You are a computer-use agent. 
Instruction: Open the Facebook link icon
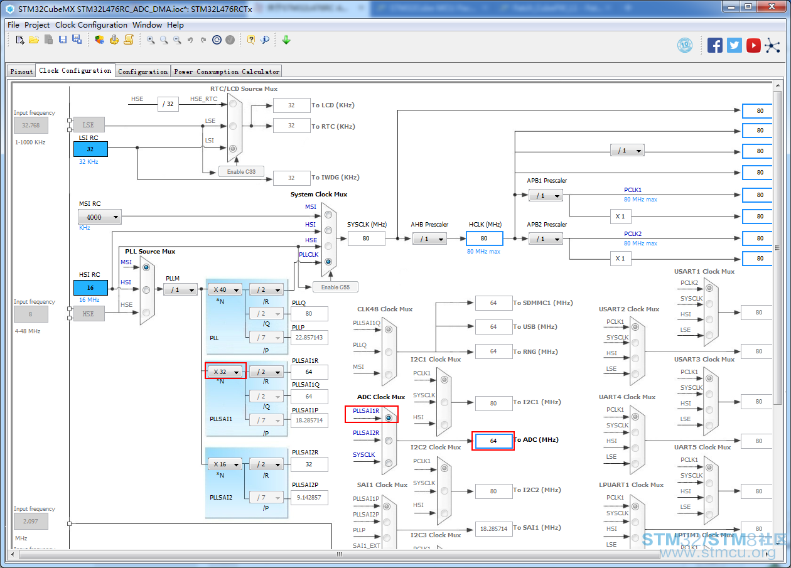click(x=715, y=45)
